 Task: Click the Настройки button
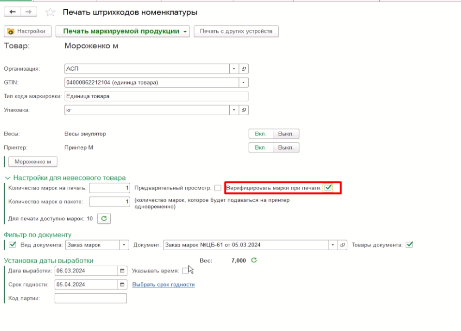click(x=28, y=31)
